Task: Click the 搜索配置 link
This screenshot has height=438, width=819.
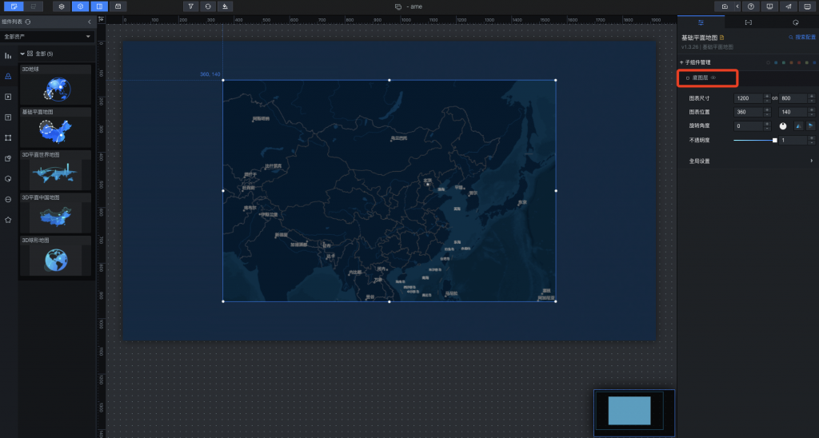Action: (x=802, y=38)
